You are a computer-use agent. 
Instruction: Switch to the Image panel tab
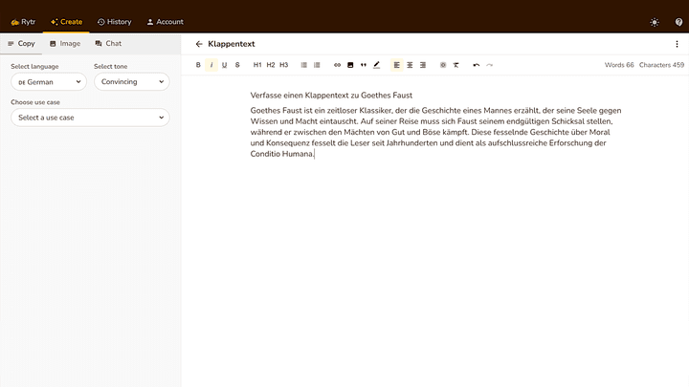[65, 43]
